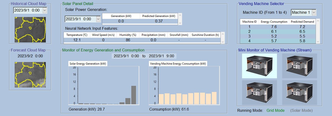Image resolution: width=332 pixels, height=116 pixels.
Task: Click the Predicted Generation column header
Action: pos(159,16)
